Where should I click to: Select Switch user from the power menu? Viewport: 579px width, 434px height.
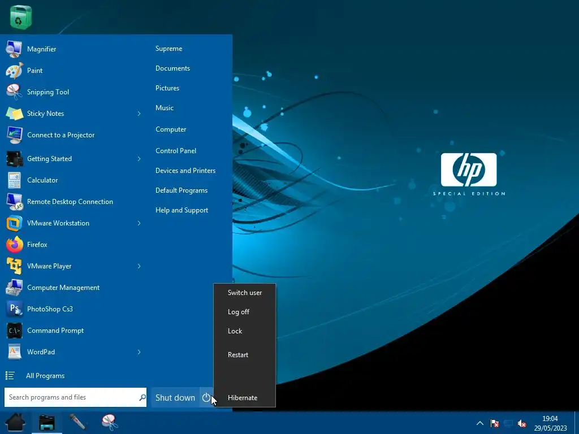[x=244, y=293]
